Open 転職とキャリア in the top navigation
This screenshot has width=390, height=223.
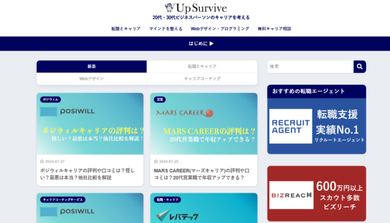125,28
